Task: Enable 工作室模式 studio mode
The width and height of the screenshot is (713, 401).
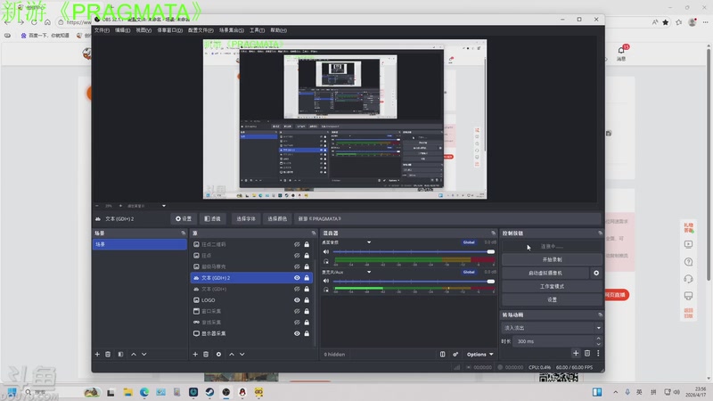Action: point(552,286)
